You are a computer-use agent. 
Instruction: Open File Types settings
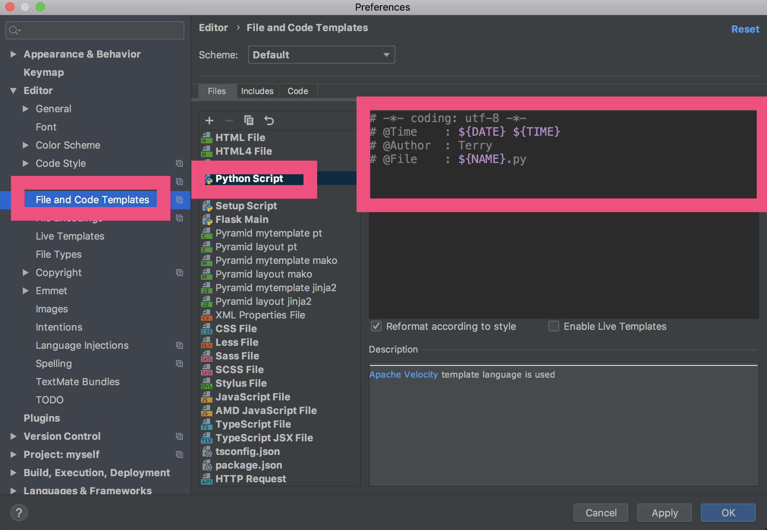[58, 254]
